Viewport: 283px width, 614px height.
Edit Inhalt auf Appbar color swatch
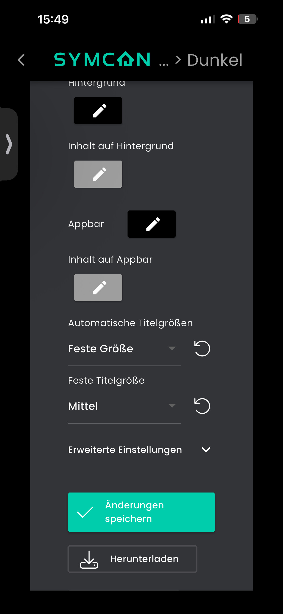click(98, 288)
